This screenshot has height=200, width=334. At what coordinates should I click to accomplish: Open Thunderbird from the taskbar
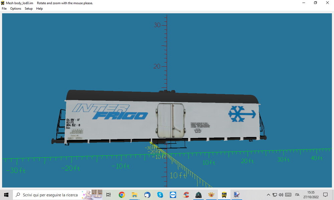pos(147,195)
